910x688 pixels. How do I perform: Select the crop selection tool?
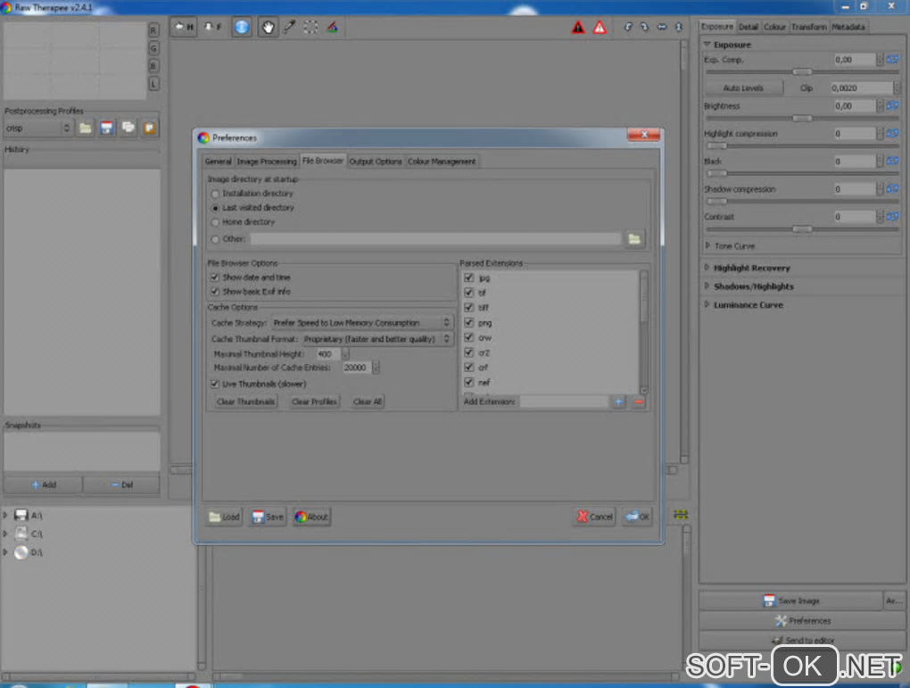pos(310,28)
